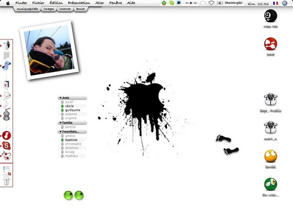This screenshot has width=293, height=220.
Task: Launch Skype from the dock
Action: (6, 146)
